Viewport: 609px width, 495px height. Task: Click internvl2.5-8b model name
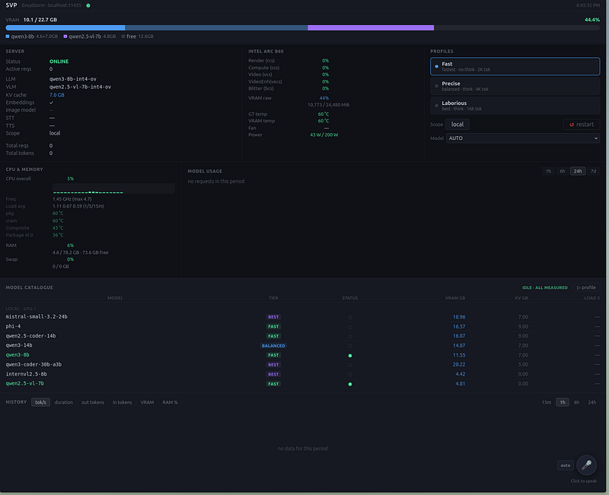coord(27,374)
